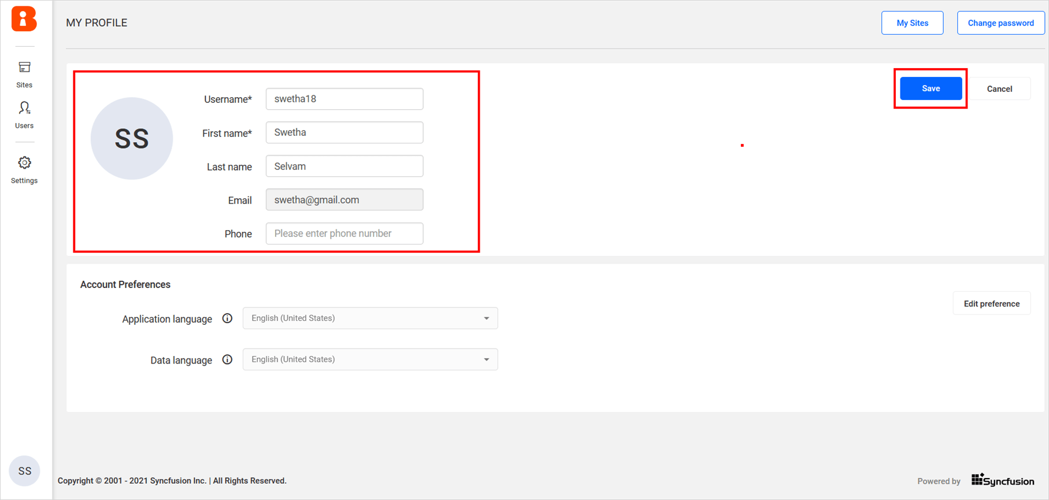Click the Phone label
This screenshot has width=1049, height=500.
click(238, 234)
